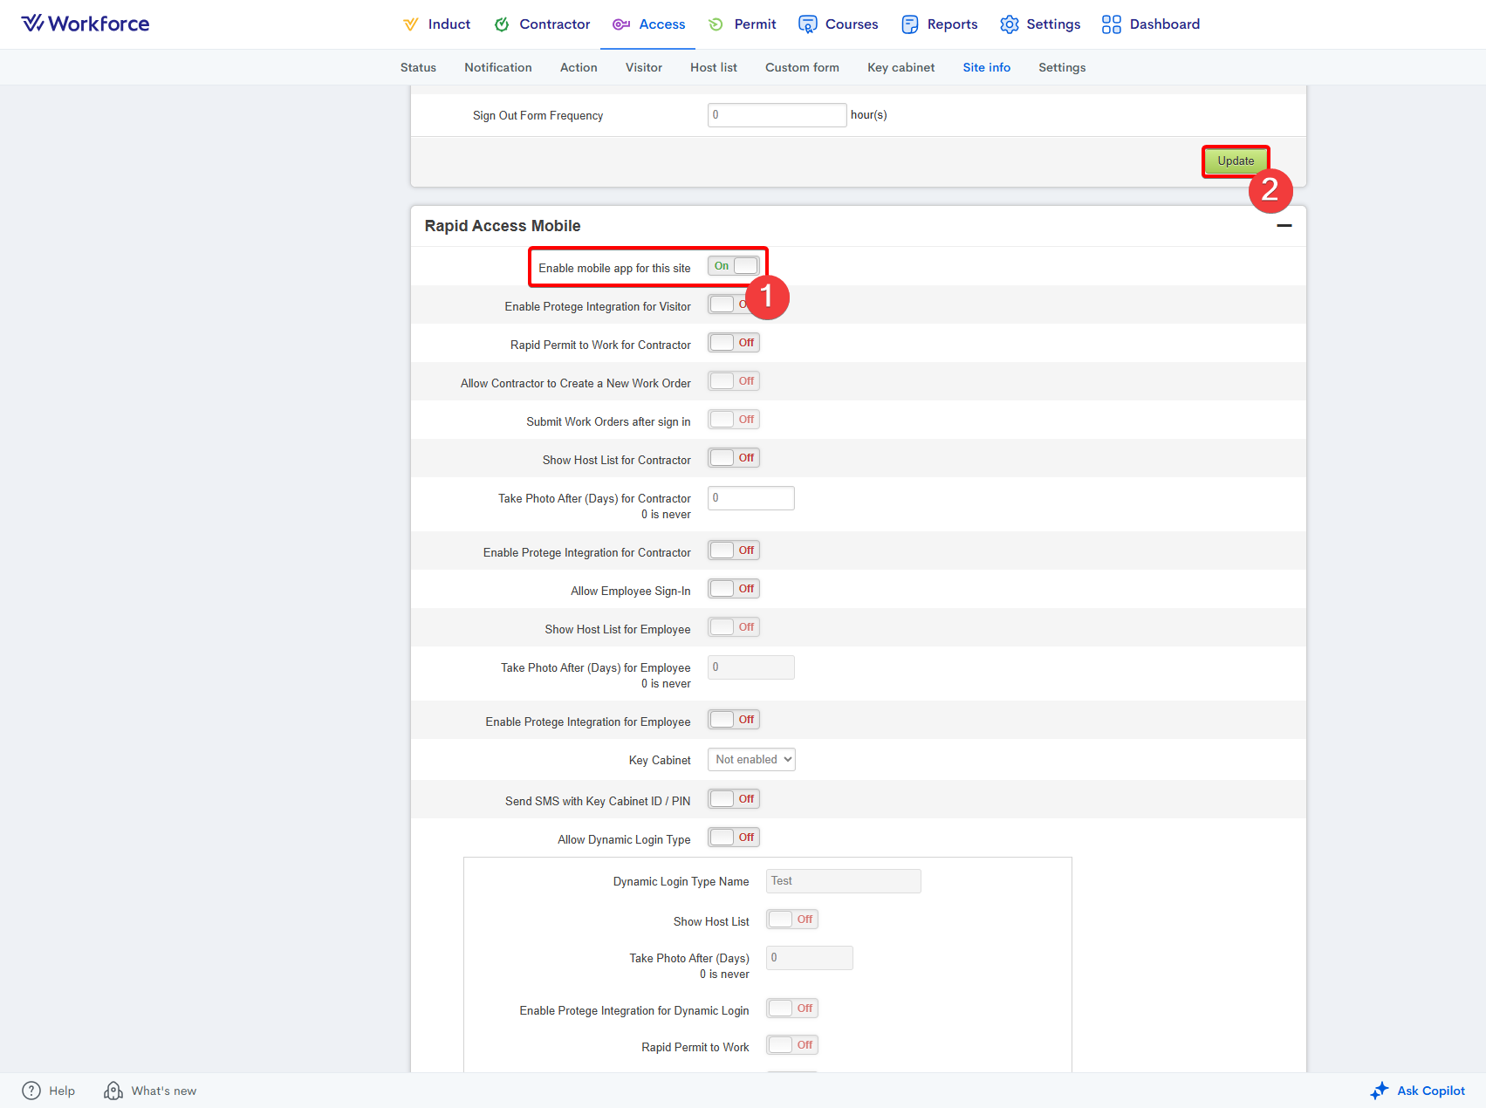Turn on Allow Dynamic Login Type
This screenshot has width=1486, height=1108.
point(734,838)
